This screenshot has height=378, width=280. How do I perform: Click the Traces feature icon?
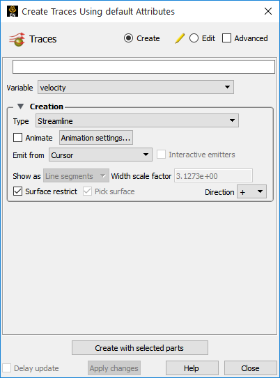coord(17,39)
